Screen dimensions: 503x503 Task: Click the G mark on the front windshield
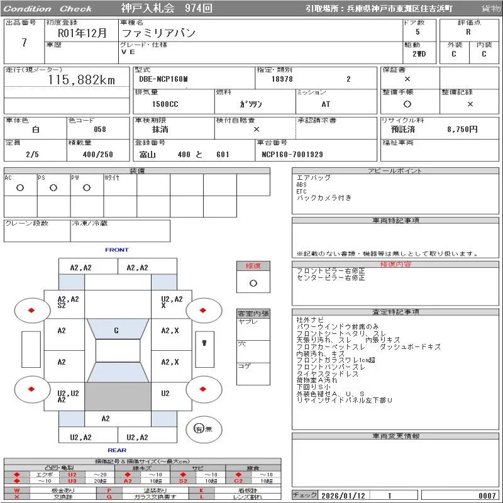[116, 330]
